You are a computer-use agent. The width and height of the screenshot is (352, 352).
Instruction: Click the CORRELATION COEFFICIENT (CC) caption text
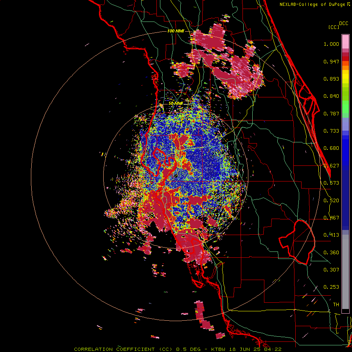(x=123, y=349)
